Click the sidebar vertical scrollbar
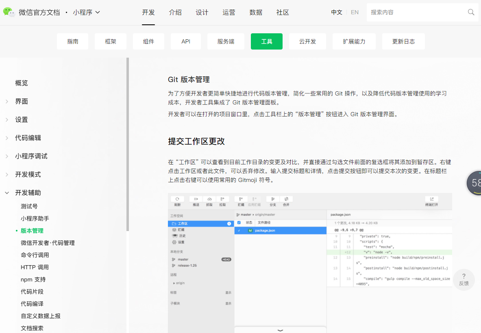This screenshot has height=333, width=481. pos(128,144)
